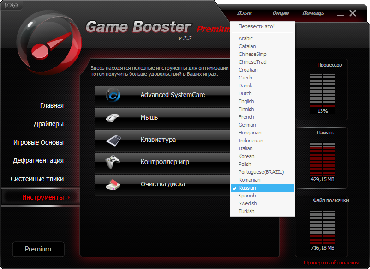Select Portuguese(BRAZIL) language
Image resolution: width=370 pixels, height=269 pixels.
tap(263, 172)
